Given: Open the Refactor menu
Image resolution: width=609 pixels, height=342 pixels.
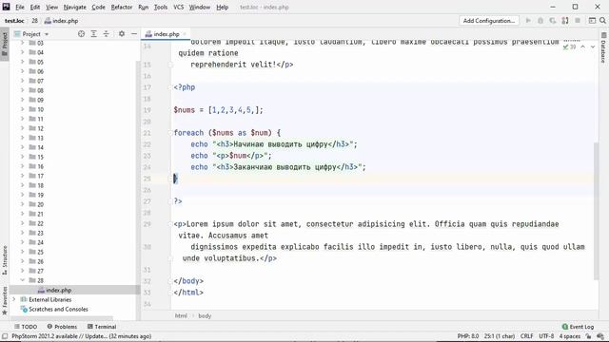Looking at the screenshot, I should 122,7.
